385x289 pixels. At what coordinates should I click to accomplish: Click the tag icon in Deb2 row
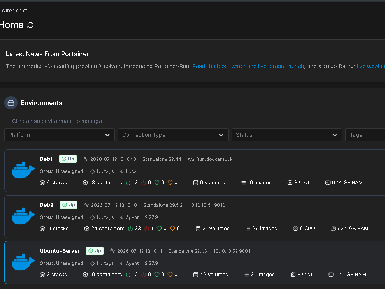coord(92,217)
